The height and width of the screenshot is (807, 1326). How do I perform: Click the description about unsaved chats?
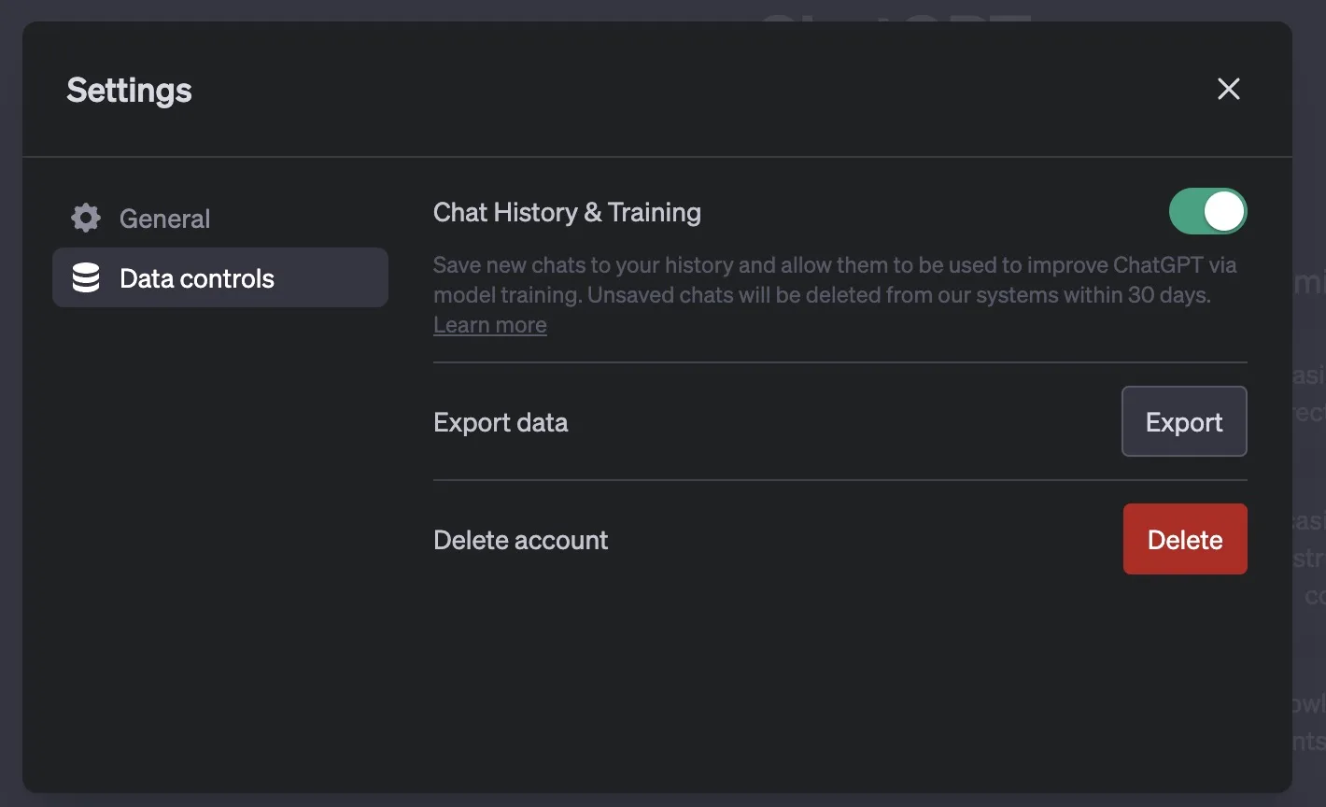[822, 295]
